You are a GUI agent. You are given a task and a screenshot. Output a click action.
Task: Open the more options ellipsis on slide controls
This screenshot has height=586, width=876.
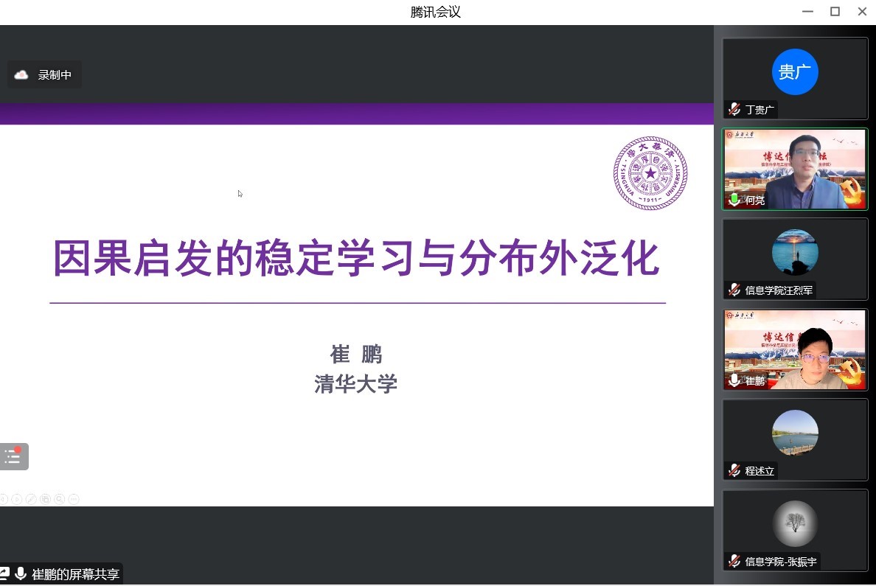(x=73, y=499)
